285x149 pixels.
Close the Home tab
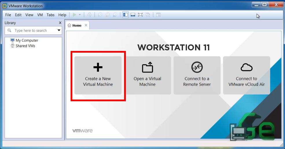coord(86,25)
